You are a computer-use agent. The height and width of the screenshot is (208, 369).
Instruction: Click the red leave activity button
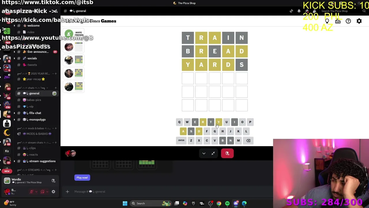point(227,153)
